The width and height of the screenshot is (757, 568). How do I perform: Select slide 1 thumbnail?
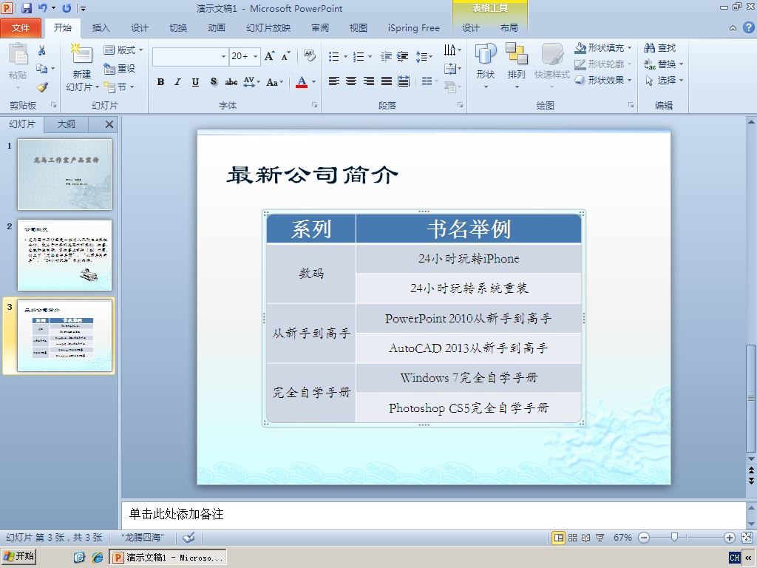pos(65,175)
